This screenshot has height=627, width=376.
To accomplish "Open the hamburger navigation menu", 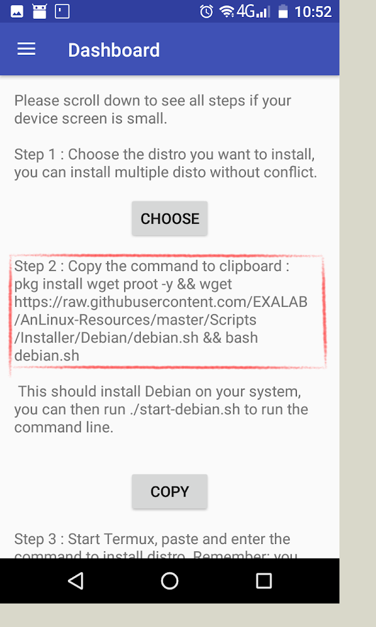I will (26, 49).
